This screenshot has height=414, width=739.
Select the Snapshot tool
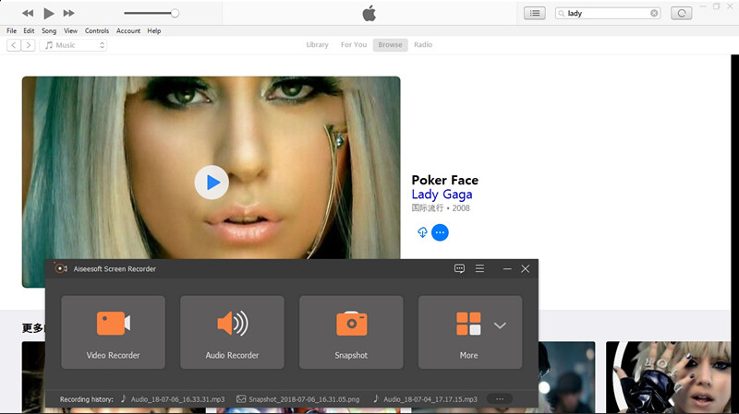[351, 332]
